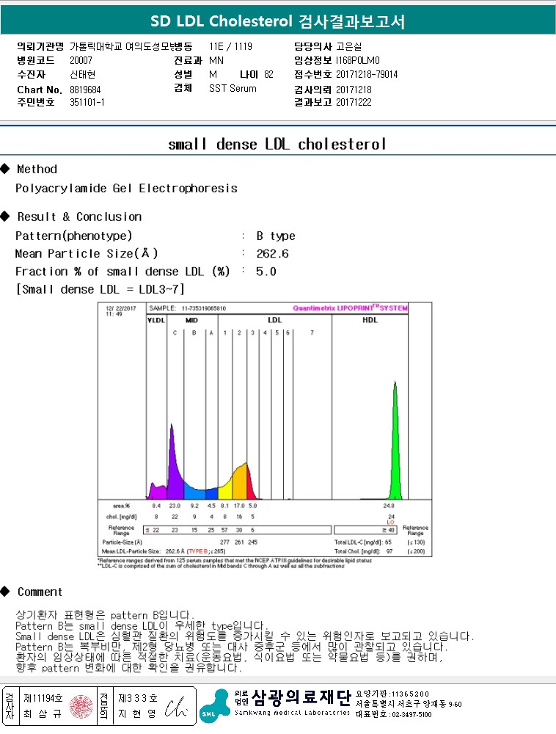Viewport: 556px width, 734px height.
Task: Select the heading 'small dense LDL cholesterol'
Action: (277, 144)
